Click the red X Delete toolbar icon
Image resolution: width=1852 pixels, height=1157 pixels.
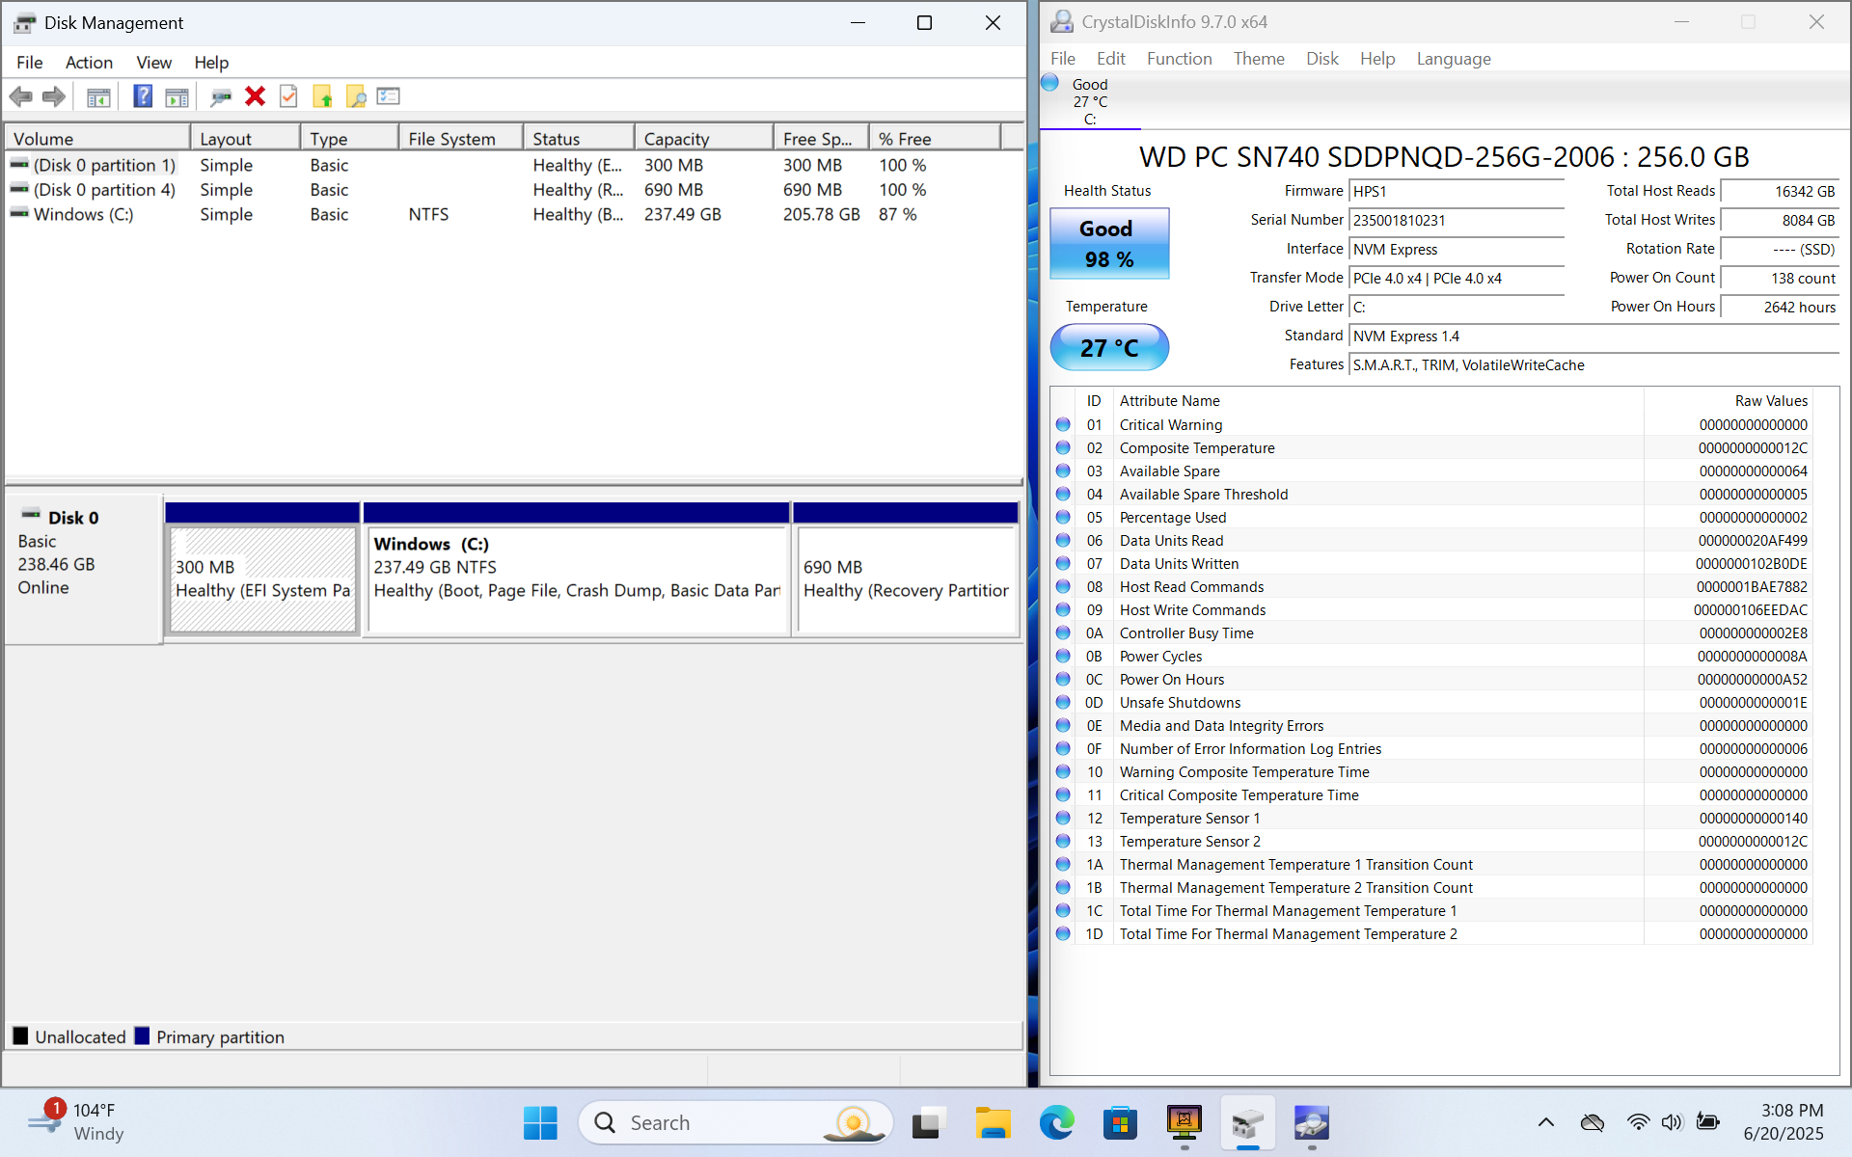click(x=255, y=96)
